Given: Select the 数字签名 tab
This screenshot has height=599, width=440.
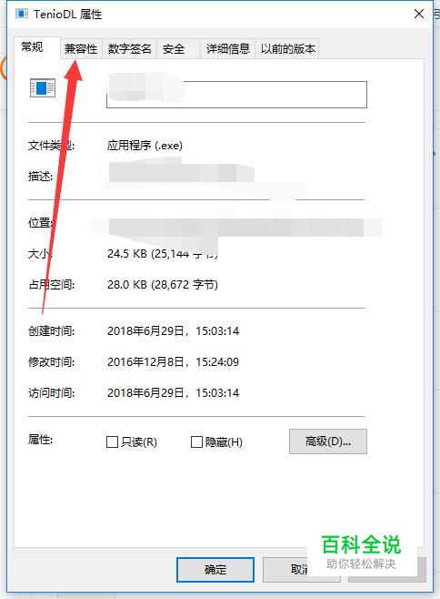Looking at the screenshot, I should pos(129,49).
